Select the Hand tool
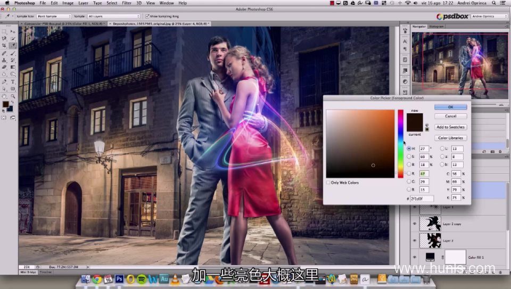This screenshot has height=289, width=511. pyautogui.click(x=4, y=96)
